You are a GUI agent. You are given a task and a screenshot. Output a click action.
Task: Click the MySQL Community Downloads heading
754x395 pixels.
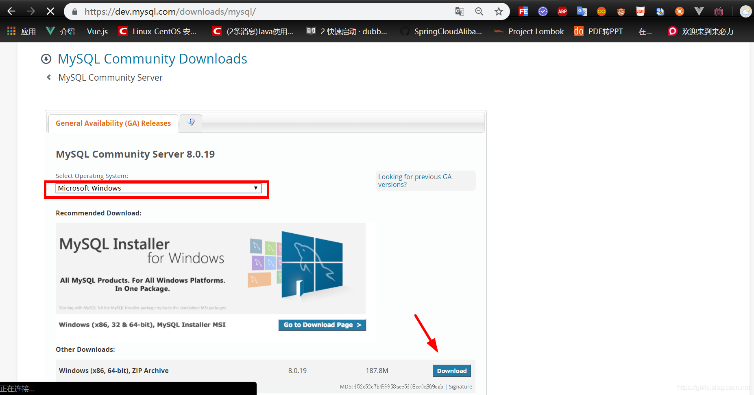[153, 59]
